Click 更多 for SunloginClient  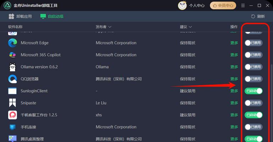tap(234, 91)
